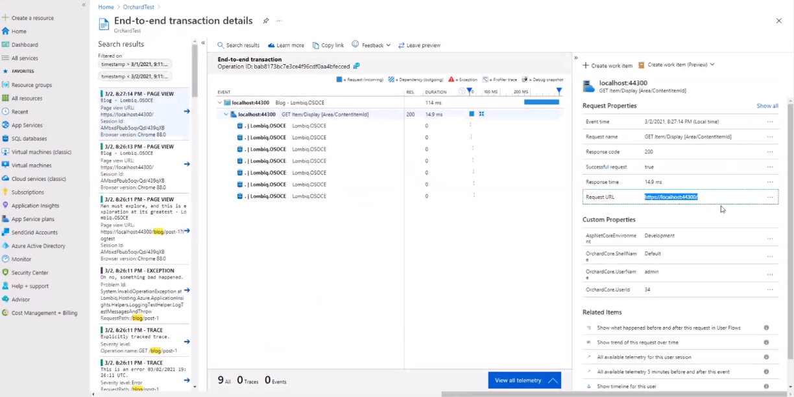The image size is (794, 397).
Task: Open ellipsis menu for Request URL
Action: click(770, 197)
